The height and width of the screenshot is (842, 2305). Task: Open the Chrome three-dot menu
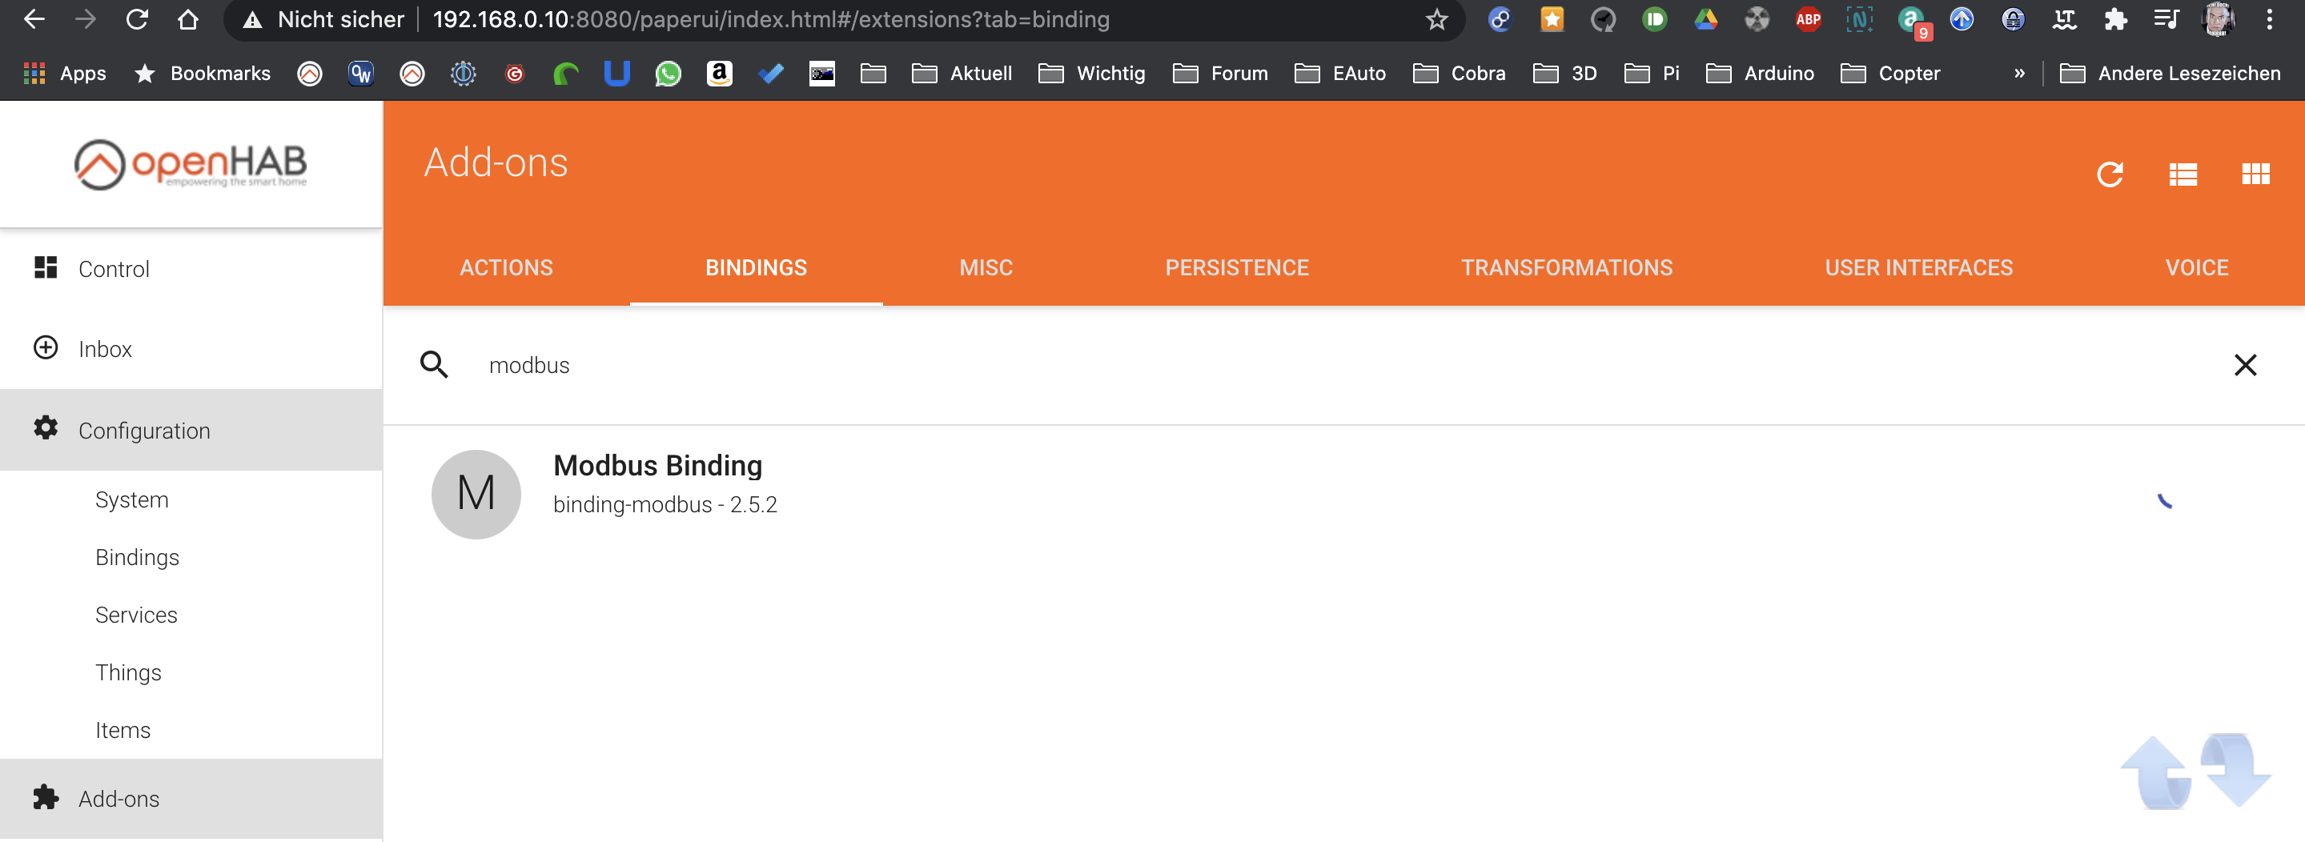[2269, 20]
